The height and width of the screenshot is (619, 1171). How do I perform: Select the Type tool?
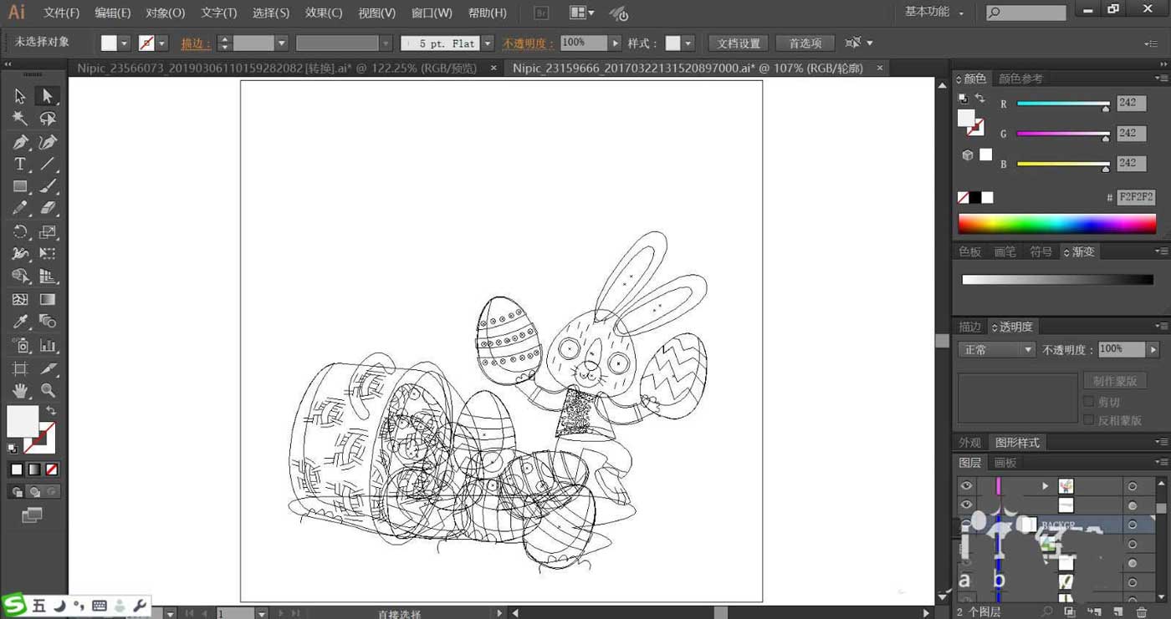(20, 165)
